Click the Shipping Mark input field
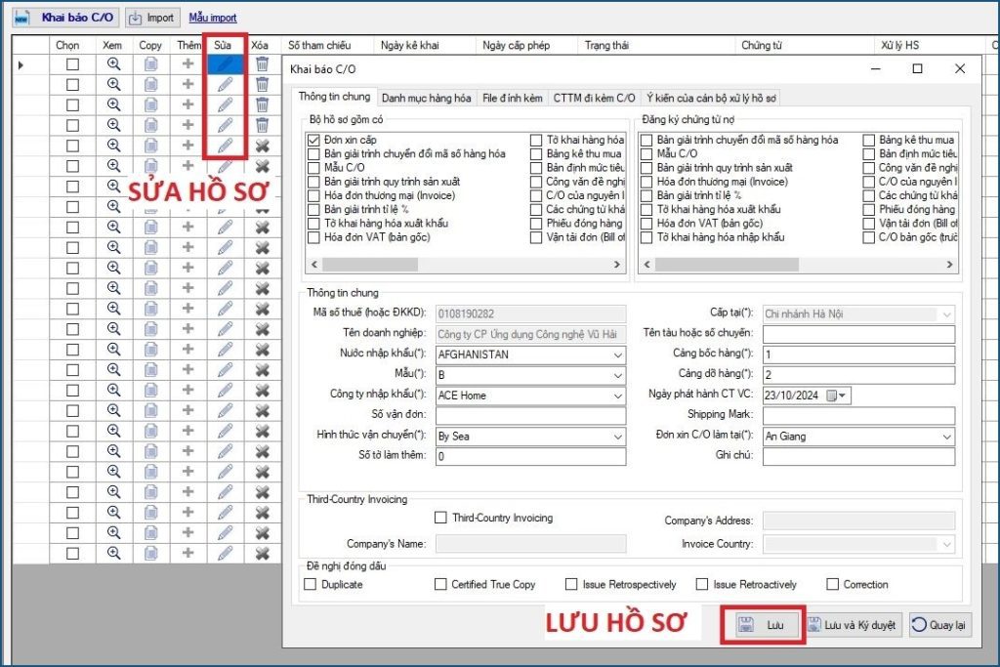The width and height of the screenshot is (1000, 667). (x=859, y=416)
